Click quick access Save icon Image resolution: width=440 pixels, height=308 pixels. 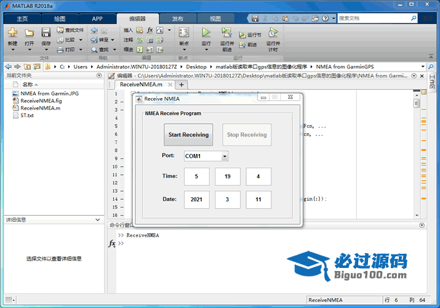[255, 18]
